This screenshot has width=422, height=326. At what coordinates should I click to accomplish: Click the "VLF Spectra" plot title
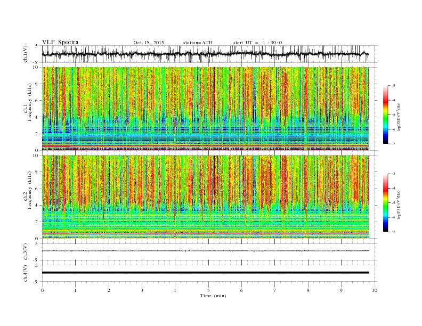60,42
